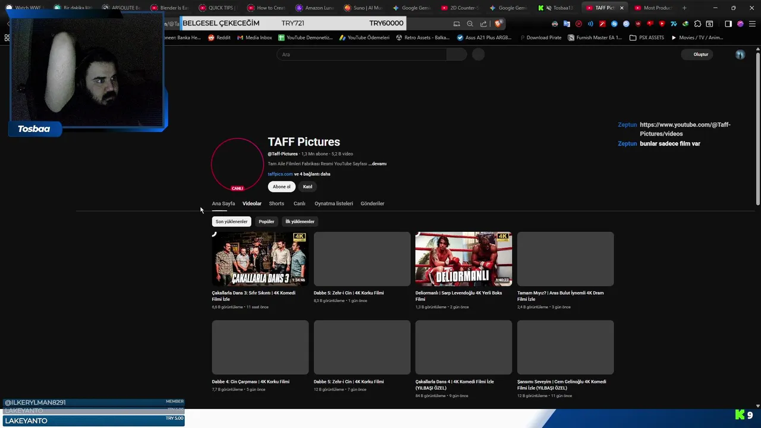Switch to the muted Tosbaa13 Kick tab
This screenshot has width=761, height=428.
tap(556, 8)
